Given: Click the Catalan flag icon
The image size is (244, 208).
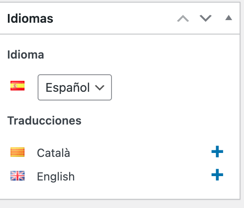Looking at the screenshot, I should 17,152.
